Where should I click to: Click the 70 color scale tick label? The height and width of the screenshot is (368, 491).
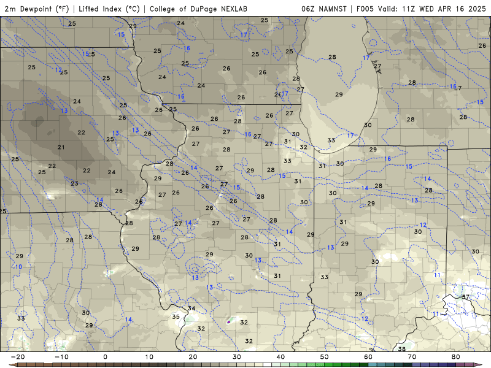click(x=412, y=357)
